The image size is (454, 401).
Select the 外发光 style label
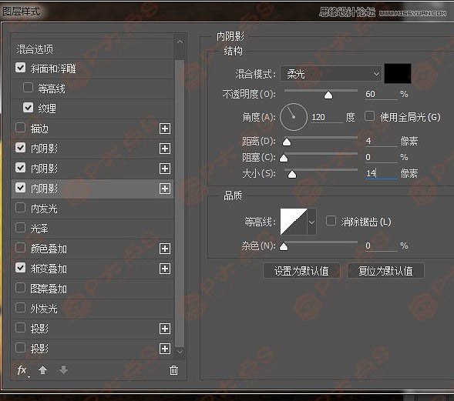pyautogui.click(x=44, y=309)
